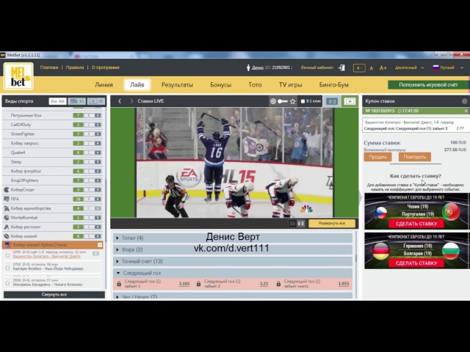The height and width of the screenshot is (352, 470).
Task: Favorite the Калгари Флэймз match star
Action: [x=7, y=268]
